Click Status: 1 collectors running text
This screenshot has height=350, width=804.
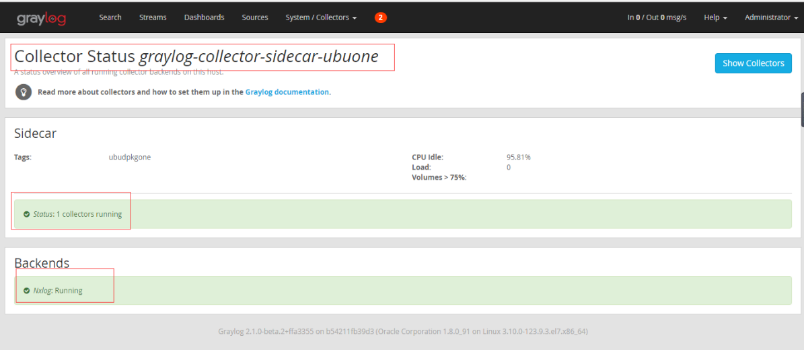click(x=77, y=214)
